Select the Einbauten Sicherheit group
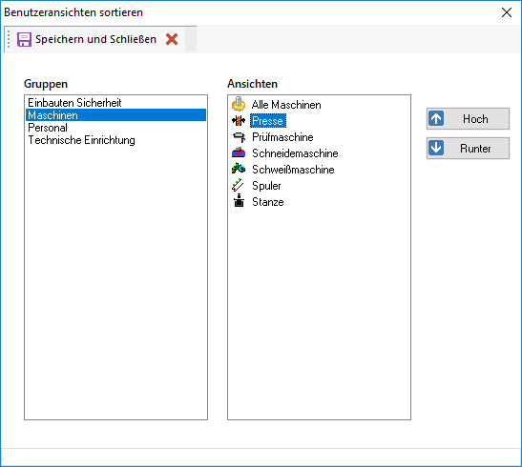522x467 pixels. tap(74, 103)
